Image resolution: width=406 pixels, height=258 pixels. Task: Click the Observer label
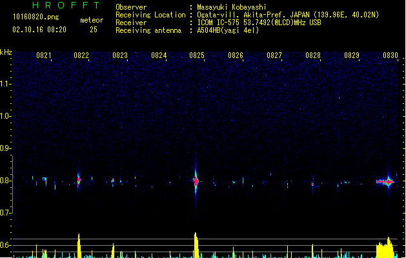coord(131,7)
